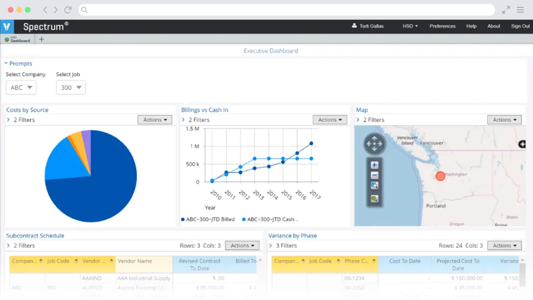Open the Select Company dropdown
The image size is (533, 300).
pos(21,87)
